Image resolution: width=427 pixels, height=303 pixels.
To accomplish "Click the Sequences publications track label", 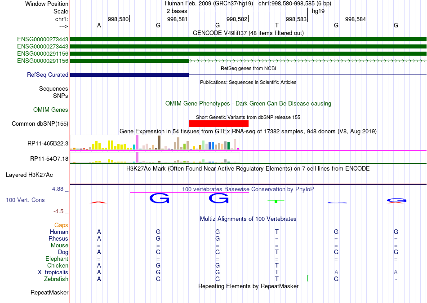I will pos(53,89).
